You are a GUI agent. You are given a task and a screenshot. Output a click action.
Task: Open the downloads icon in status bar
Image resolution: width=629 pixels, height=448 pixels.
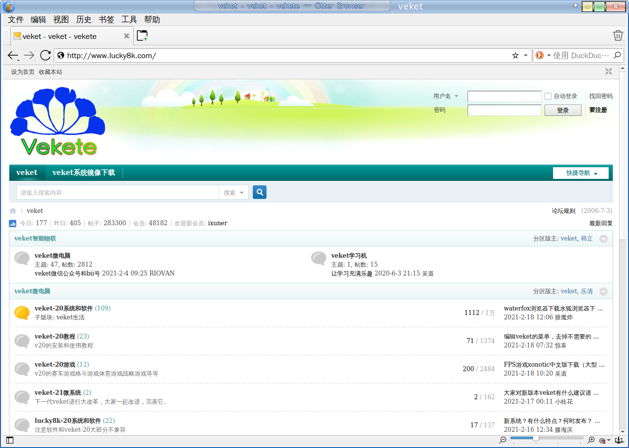point(619,440)
